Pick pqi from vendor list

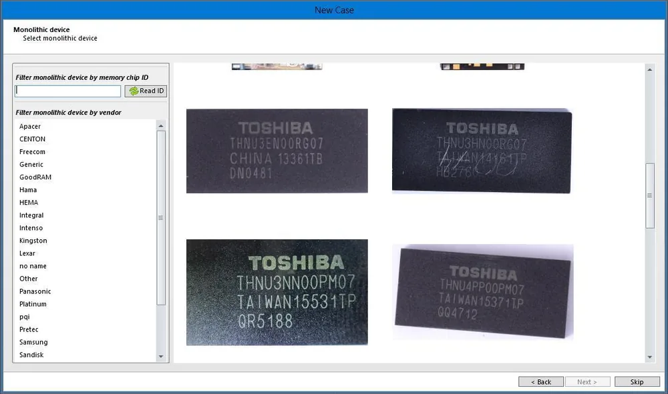(x=25, y=317)
